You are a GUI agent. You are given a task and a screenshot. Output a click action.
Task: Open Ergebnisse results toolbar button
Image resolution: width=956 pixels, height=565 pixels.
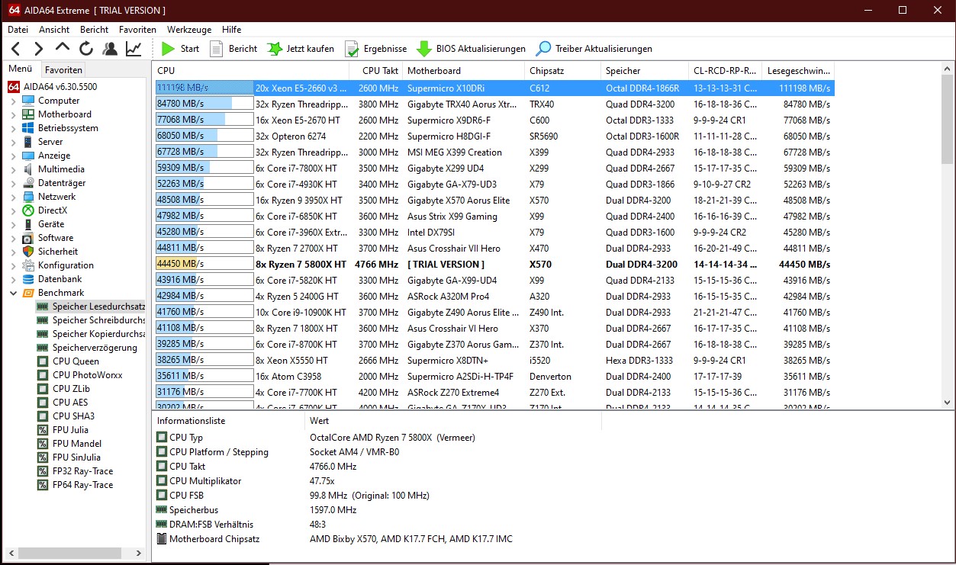375,49
